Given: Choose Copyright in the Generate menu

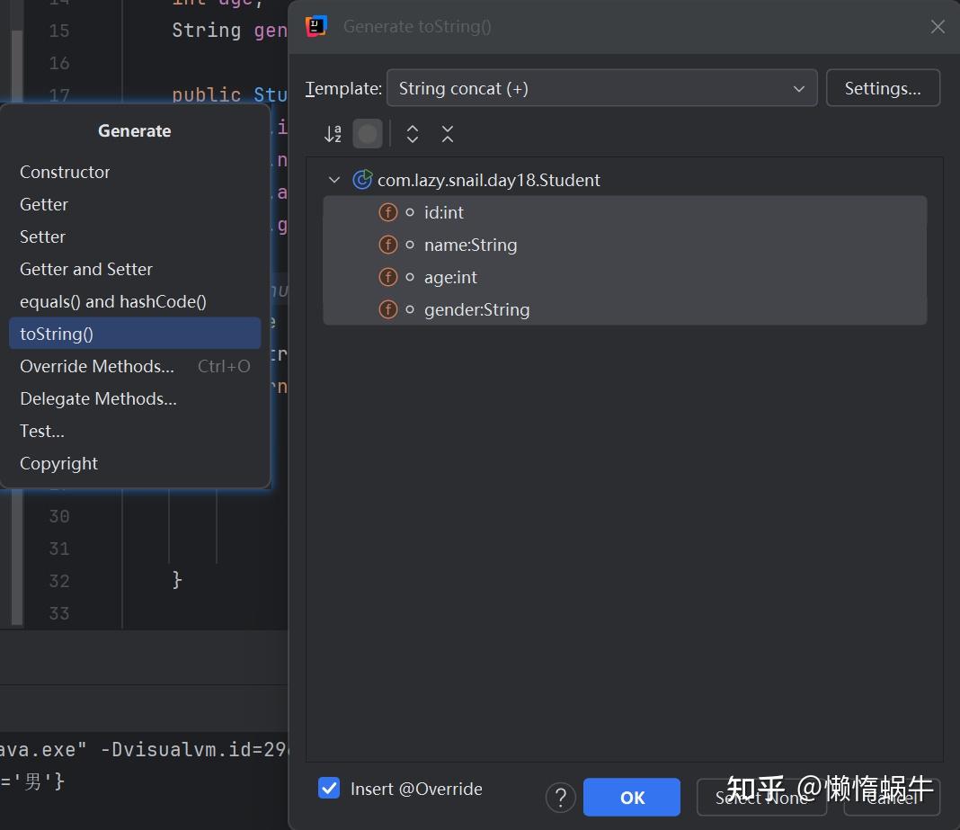Looking at the screenshot, I should (x=135, y=463).
